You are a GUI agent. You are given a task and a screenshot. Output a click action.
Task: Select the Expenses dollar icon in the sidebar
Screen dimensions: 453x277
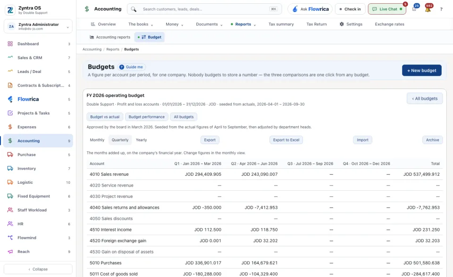(10, 127)
